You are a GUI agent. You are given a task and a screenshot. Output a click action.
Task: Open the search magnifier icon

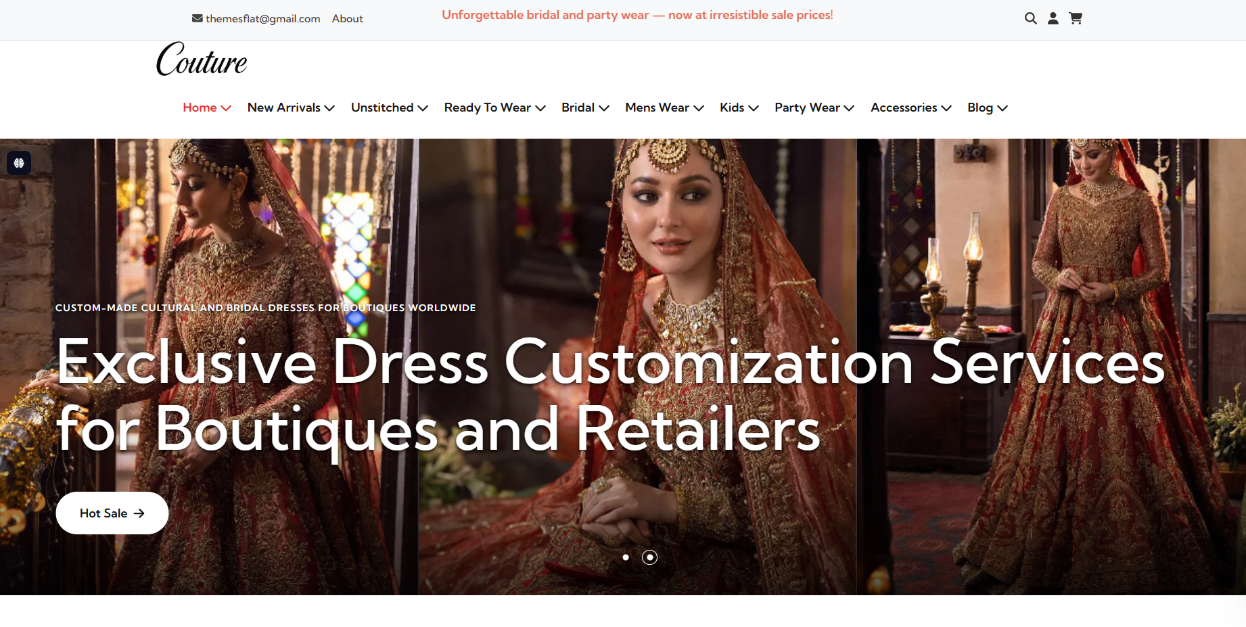[1030, 18]
